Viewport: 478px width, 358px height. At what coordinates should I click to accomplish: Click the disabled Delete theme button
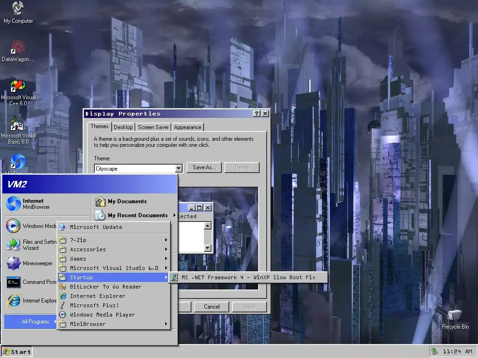[x=242, y=167]
